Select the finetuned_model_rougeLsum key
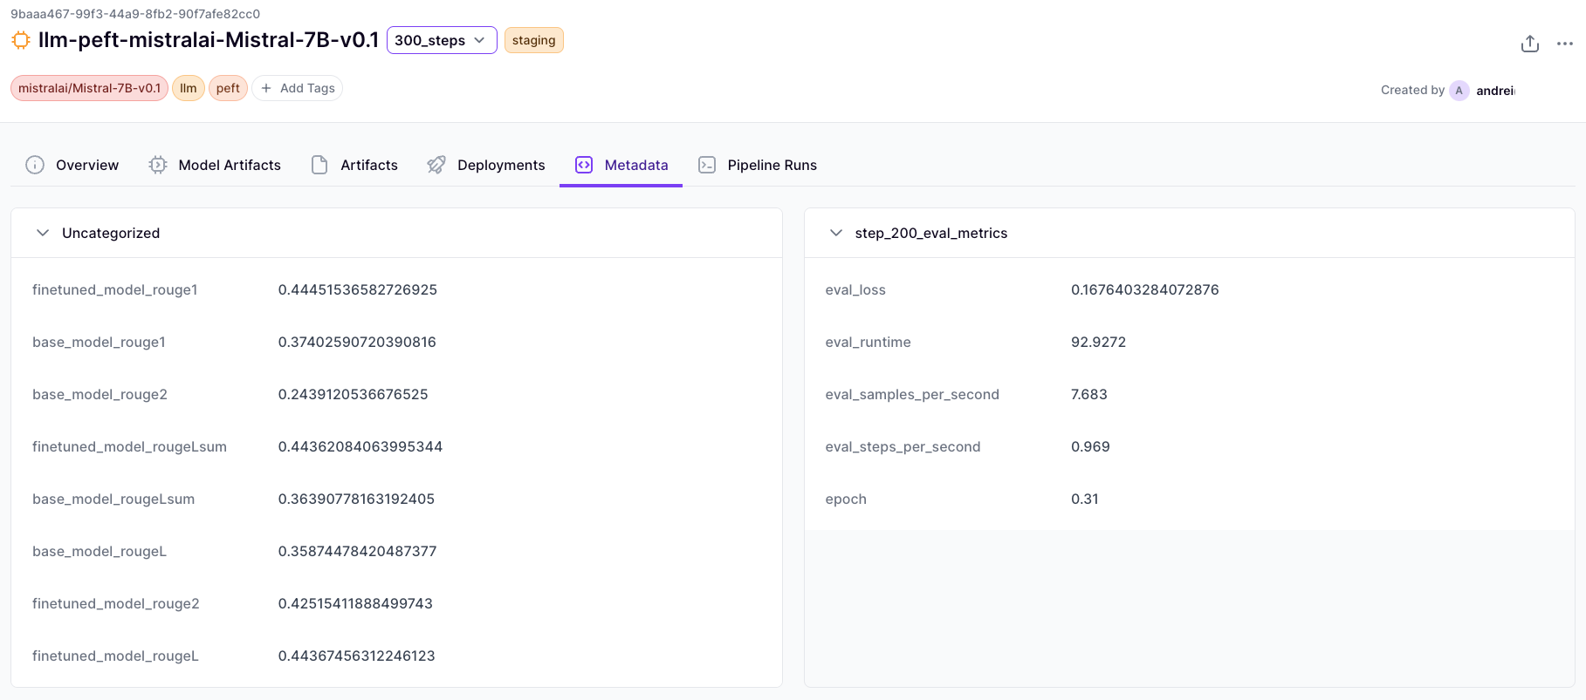Screen dimensions: 1586x700 [129, 446]
